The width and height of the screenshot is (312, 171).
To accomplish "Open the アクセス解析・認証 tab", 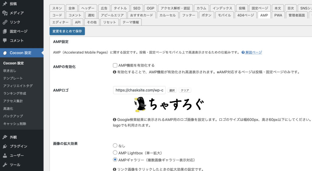I will pyautogui.click(x=175, y=8).
